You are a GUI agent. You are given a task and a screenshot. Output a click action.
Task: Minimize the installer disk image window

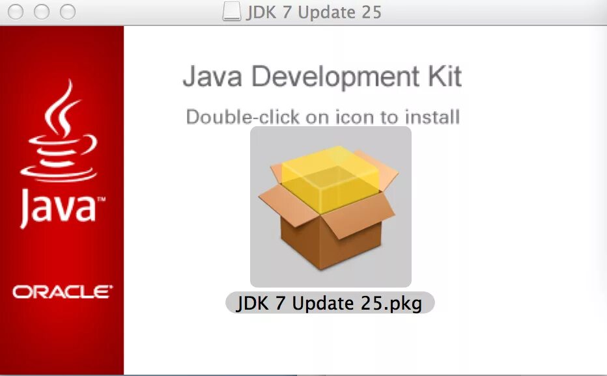(42, 12)
